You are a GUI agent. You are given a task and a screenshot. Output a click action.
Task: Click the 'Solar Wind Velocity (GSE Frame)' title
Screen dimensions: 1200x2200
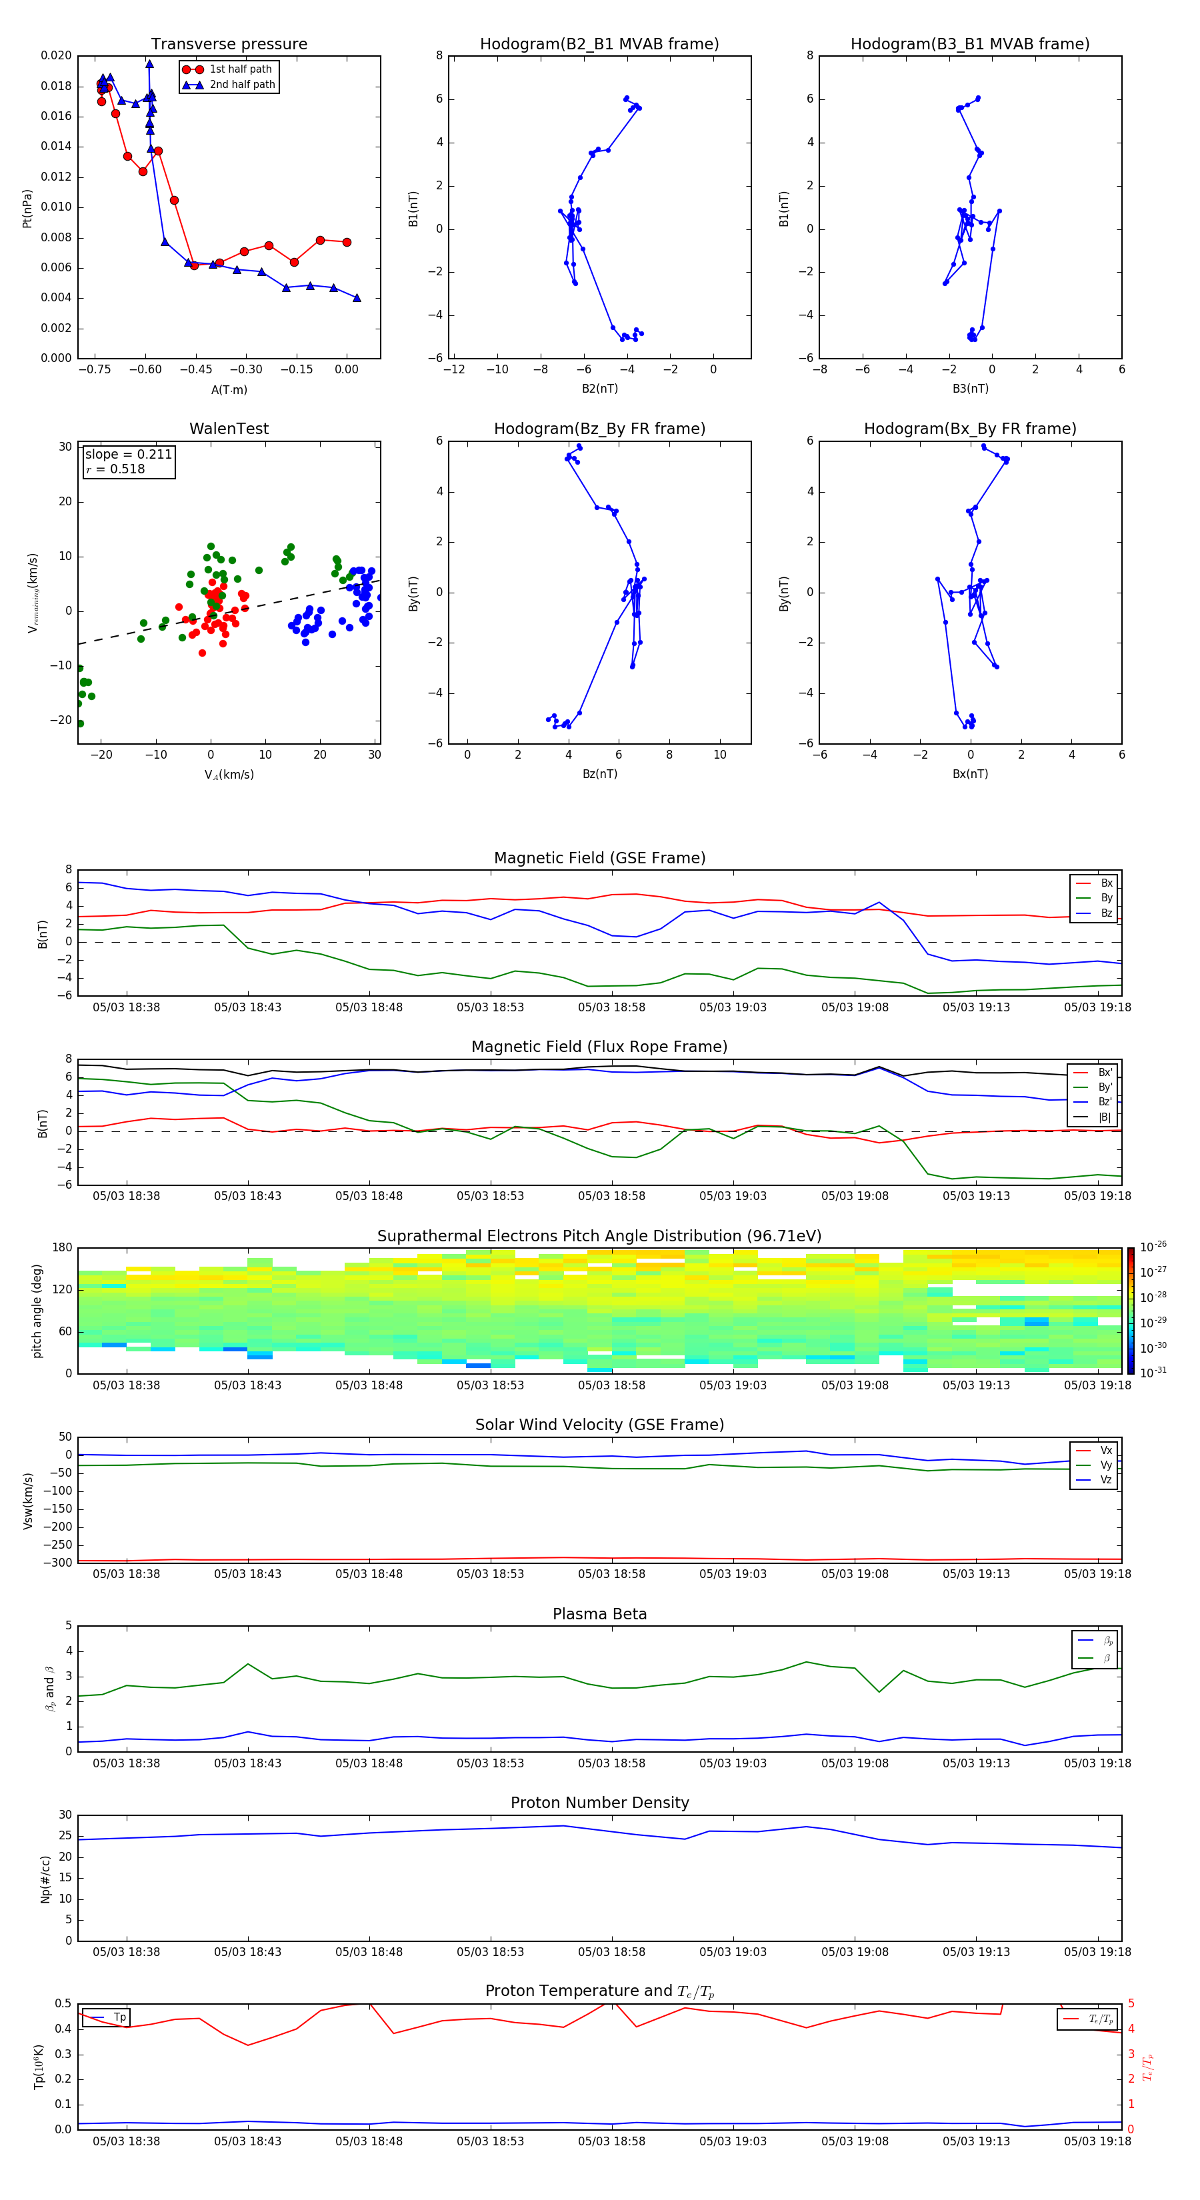[599, 1425]
